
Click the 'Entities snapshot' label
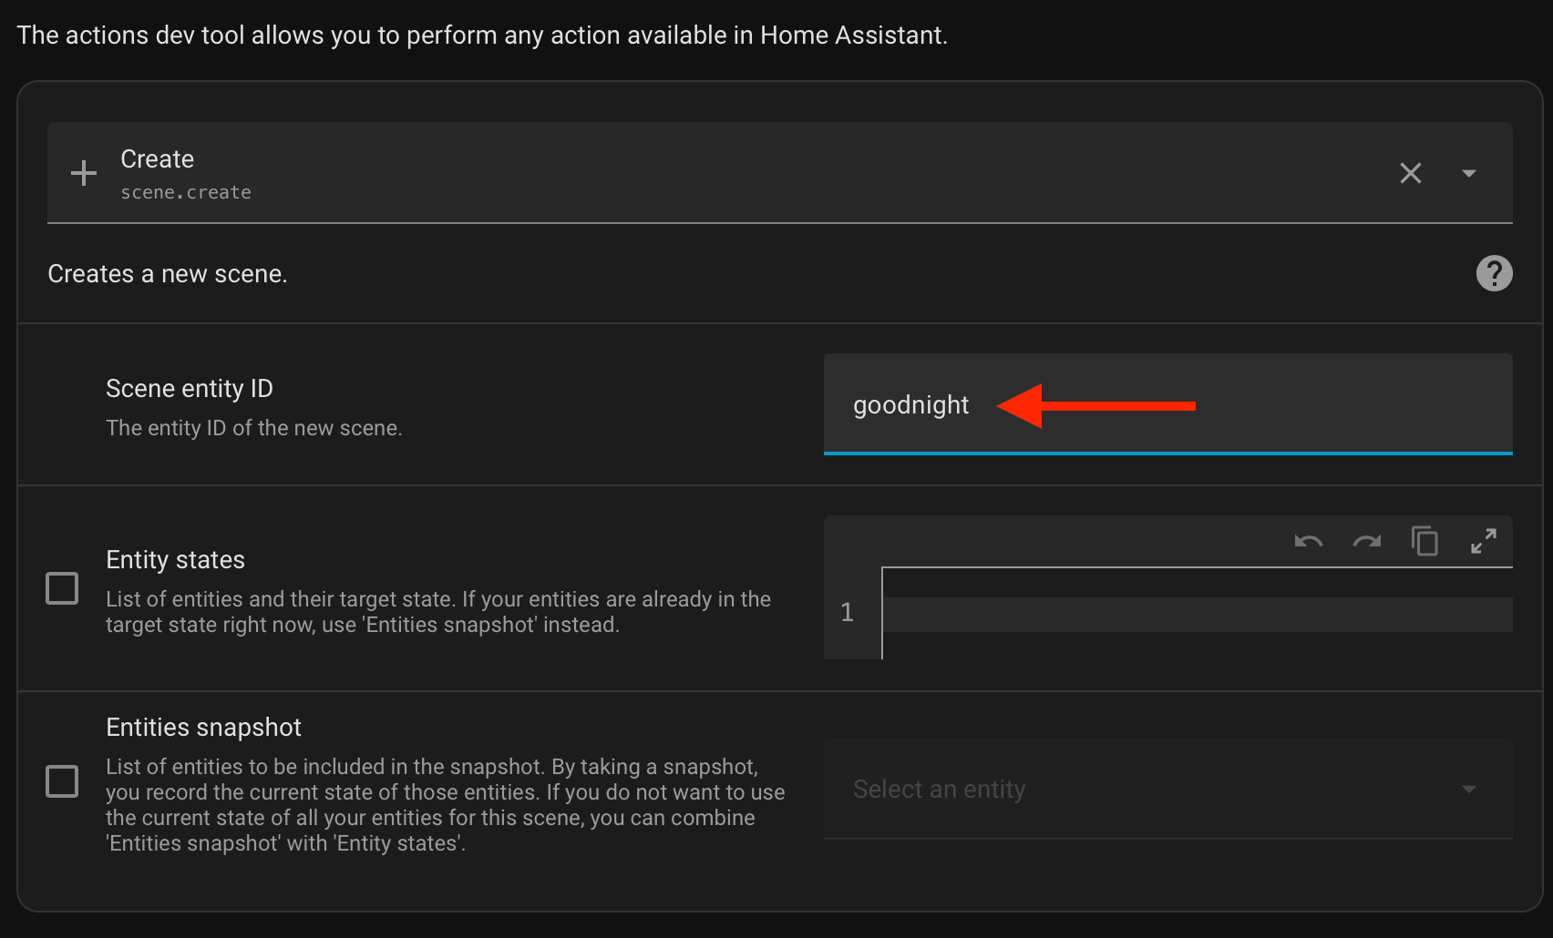pyautogui.click(x=203, y=727)
